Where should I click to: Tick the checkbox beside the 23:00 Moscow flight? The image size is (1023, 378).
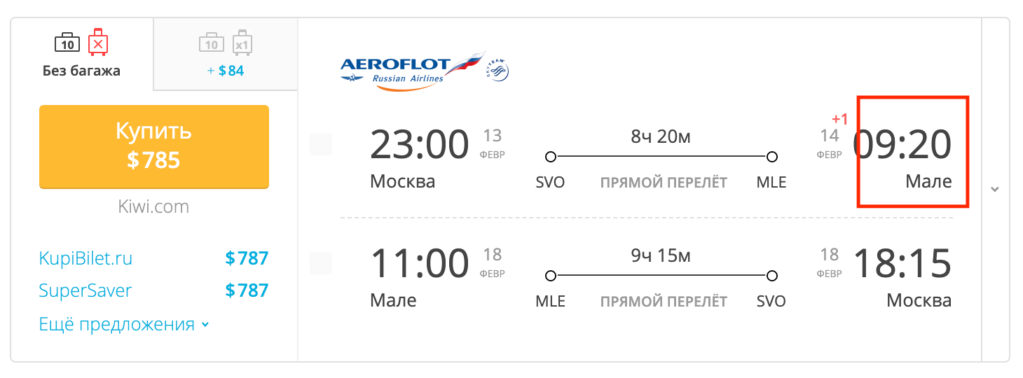tap(321, 144)
